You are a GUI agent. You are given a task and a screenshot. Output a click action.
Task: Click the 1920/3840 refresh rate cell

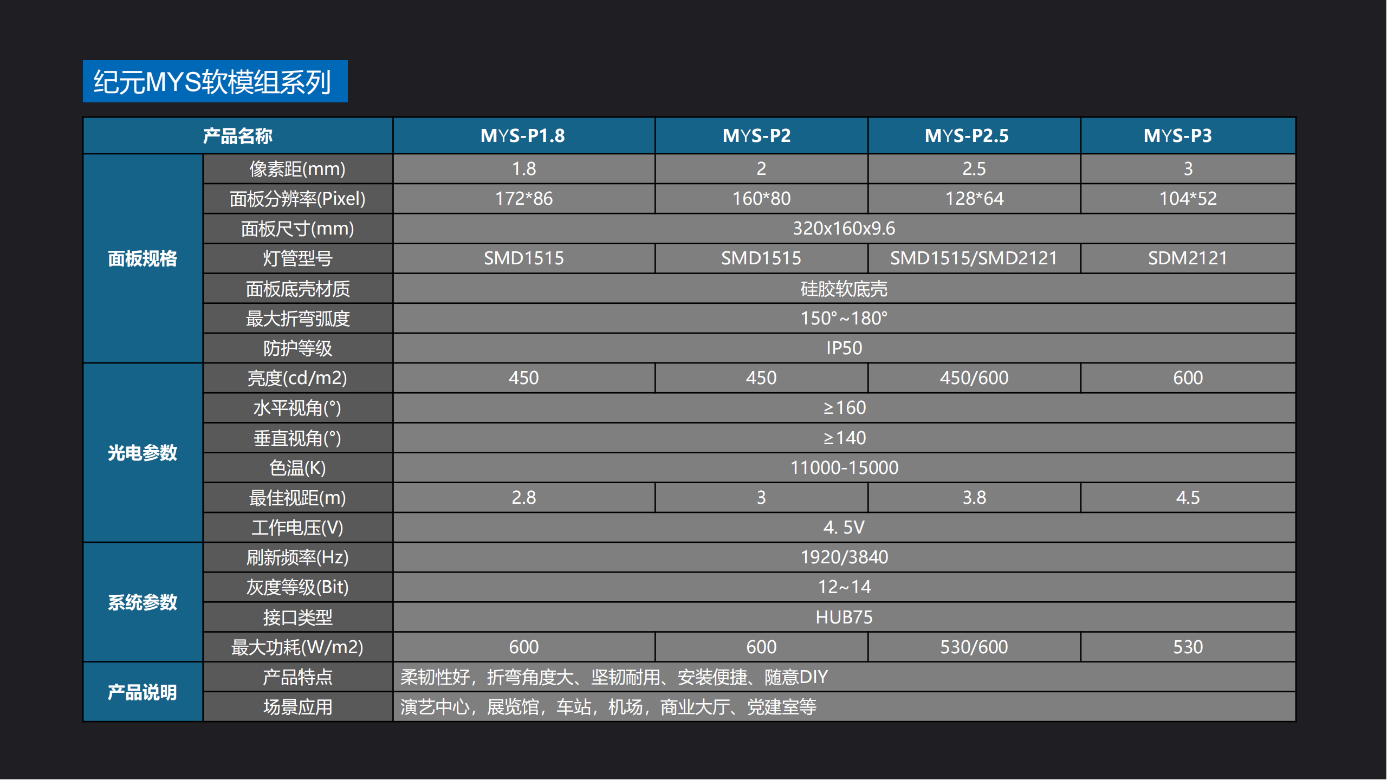(844, 557)
